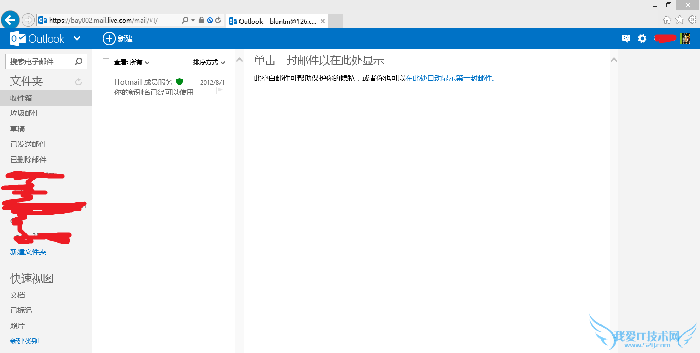Click the search magnifier icon
The image size is (700, 353).
[78, 62]
